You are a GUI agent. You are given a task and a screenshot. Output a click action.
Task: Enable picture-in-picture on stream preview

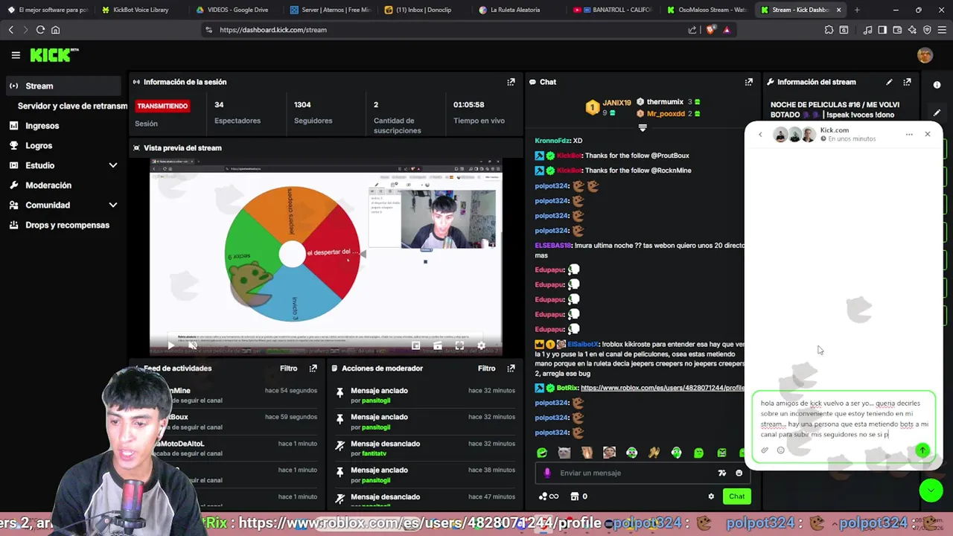click(415, 345)
